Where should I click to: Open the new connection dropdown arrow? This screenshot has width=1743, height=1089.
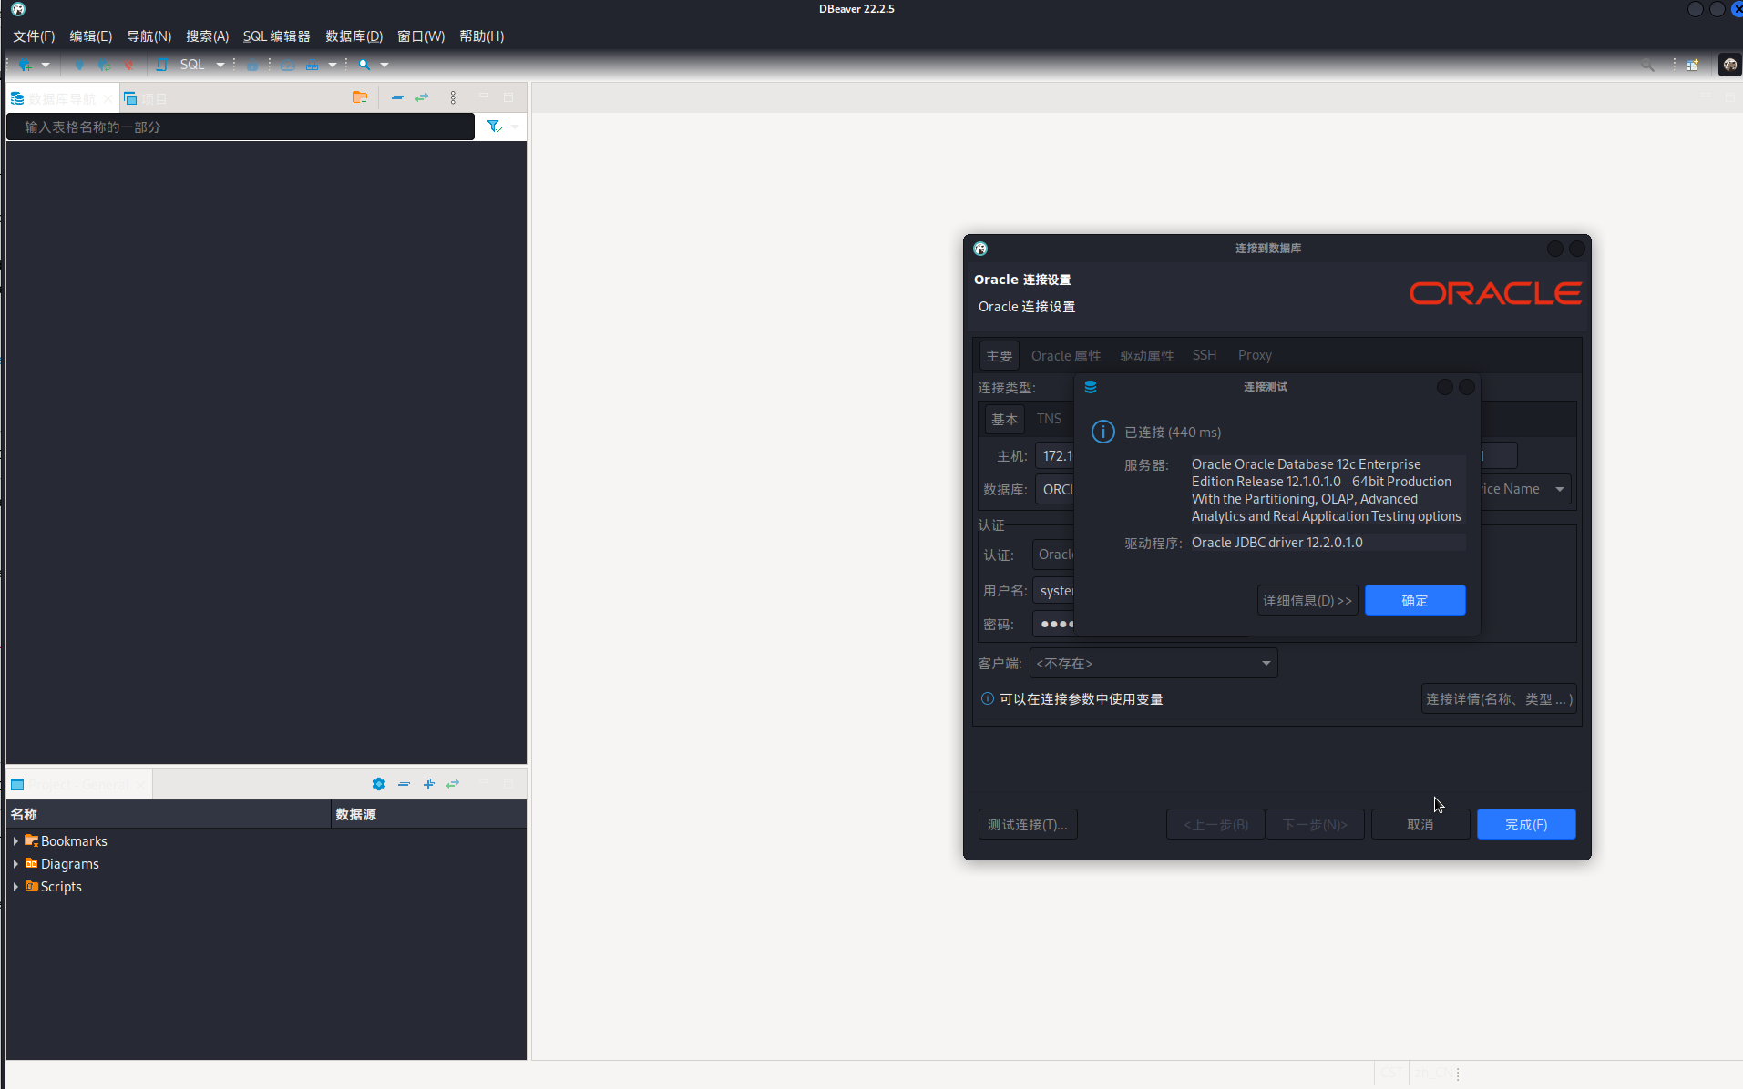pos(46,65)
